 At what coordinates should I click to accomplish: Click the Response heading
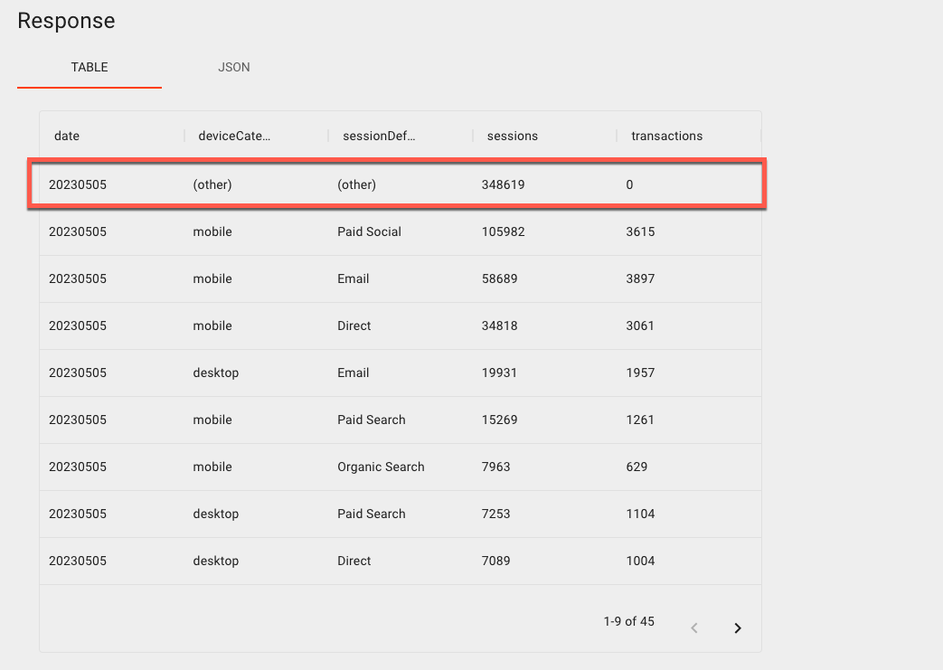coord(66,21)
